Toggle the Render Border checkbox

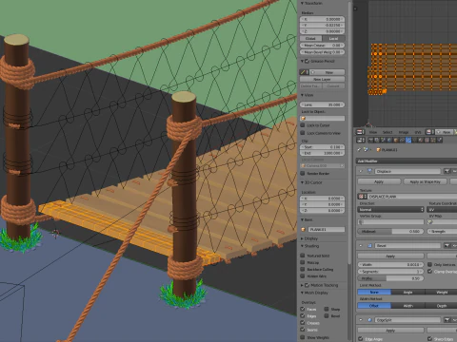303,173
